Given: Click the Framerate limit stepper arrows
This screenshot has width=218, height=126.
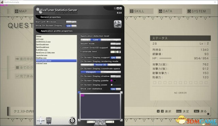Looking at the screenshot, I should click(120, 52).
